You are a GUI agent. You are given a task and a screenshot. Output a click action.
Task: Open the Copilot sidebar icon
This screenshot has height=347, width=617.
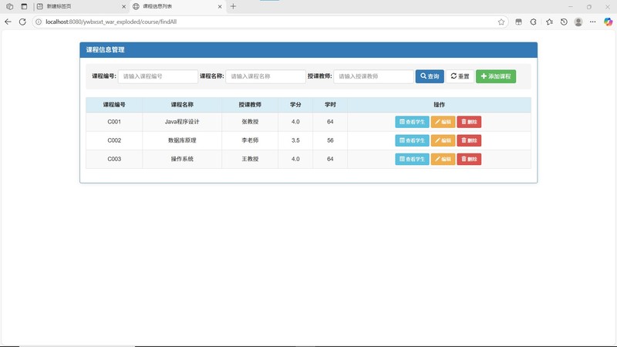[x=608, y=22]
